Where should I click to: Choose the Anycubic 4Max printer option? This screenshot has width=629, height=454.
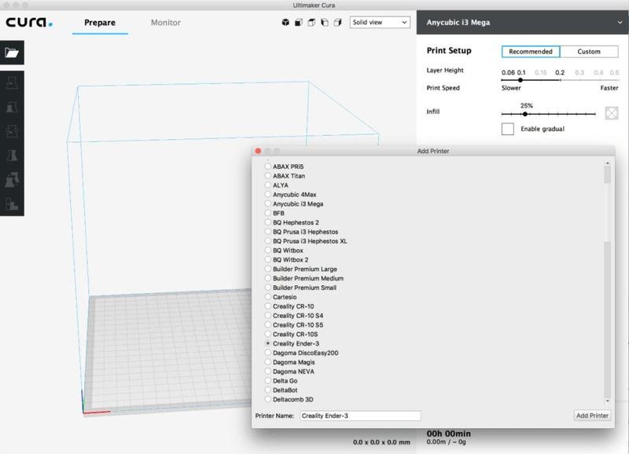268,195
